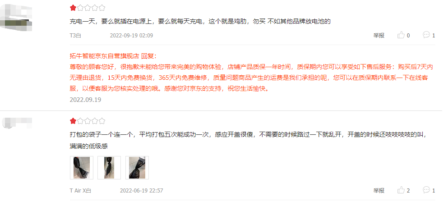Viewport: 443px width, 202px height.
Task: Click the 2022-06-19 22:57 review timestamp
Action: coord(142,191)
